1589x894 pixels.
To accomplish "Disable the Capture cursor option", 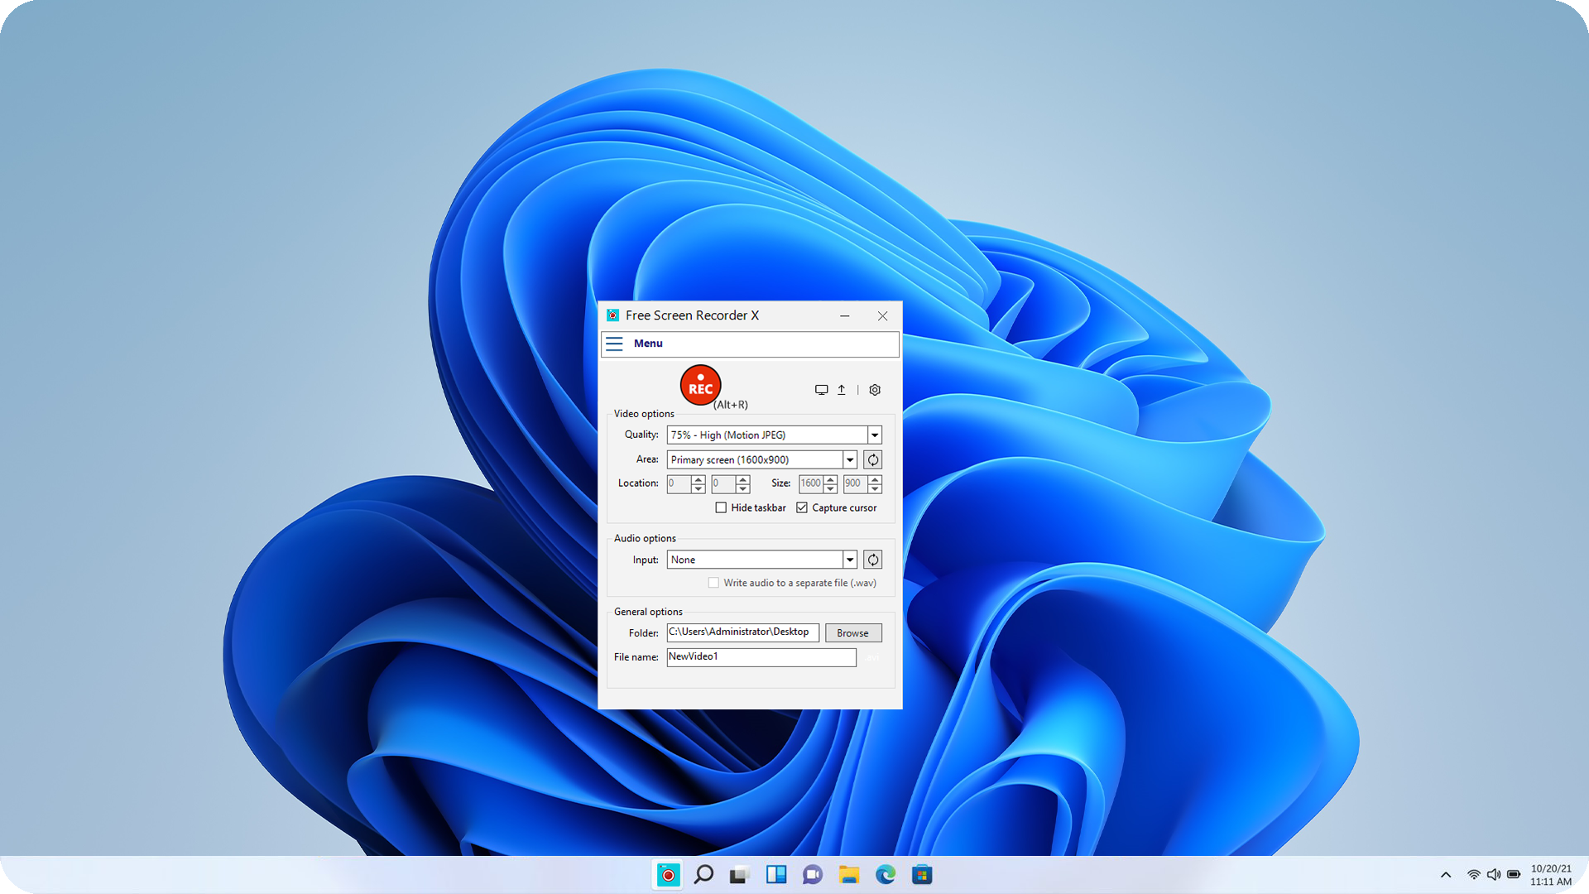I will (801, 507).
